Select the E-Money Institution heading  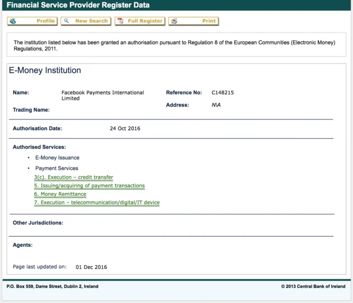click(x=45, y=70)
